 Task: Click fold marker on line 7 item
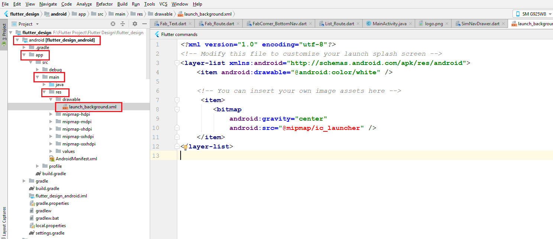point(177,100)
